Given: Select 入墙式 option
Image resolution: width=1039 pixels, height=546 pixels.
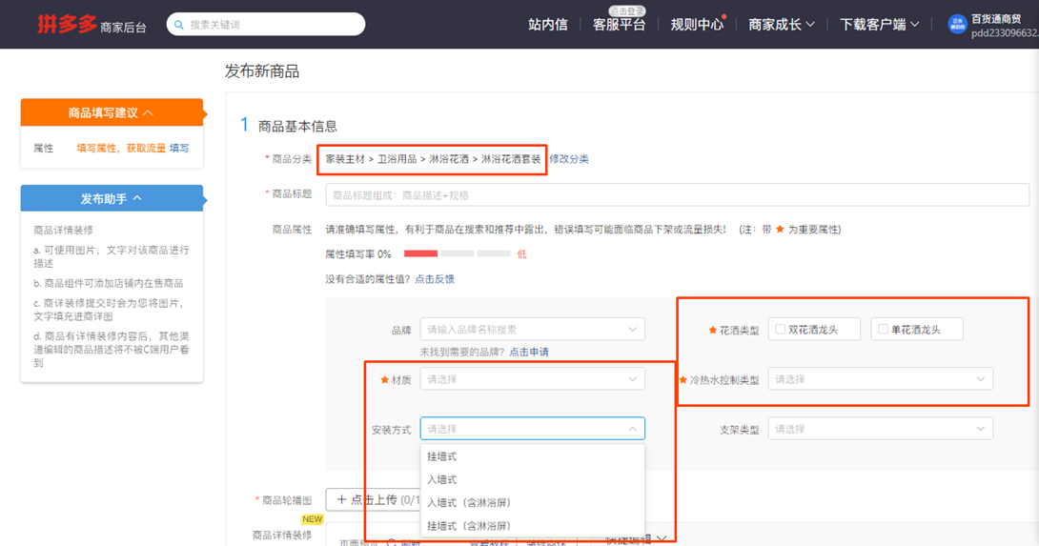Looking at the screenshot, I should click(532, 479).
